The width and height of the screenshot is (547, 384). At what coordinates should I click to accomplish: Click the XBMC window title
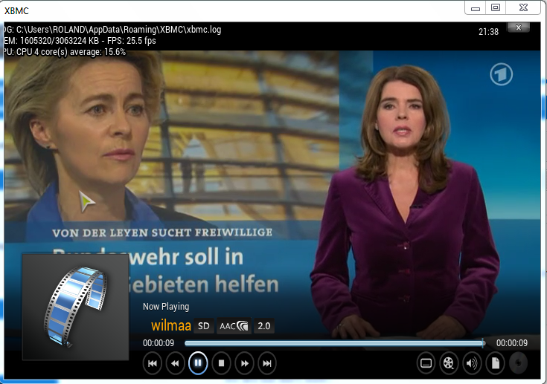tap(16, 11)
